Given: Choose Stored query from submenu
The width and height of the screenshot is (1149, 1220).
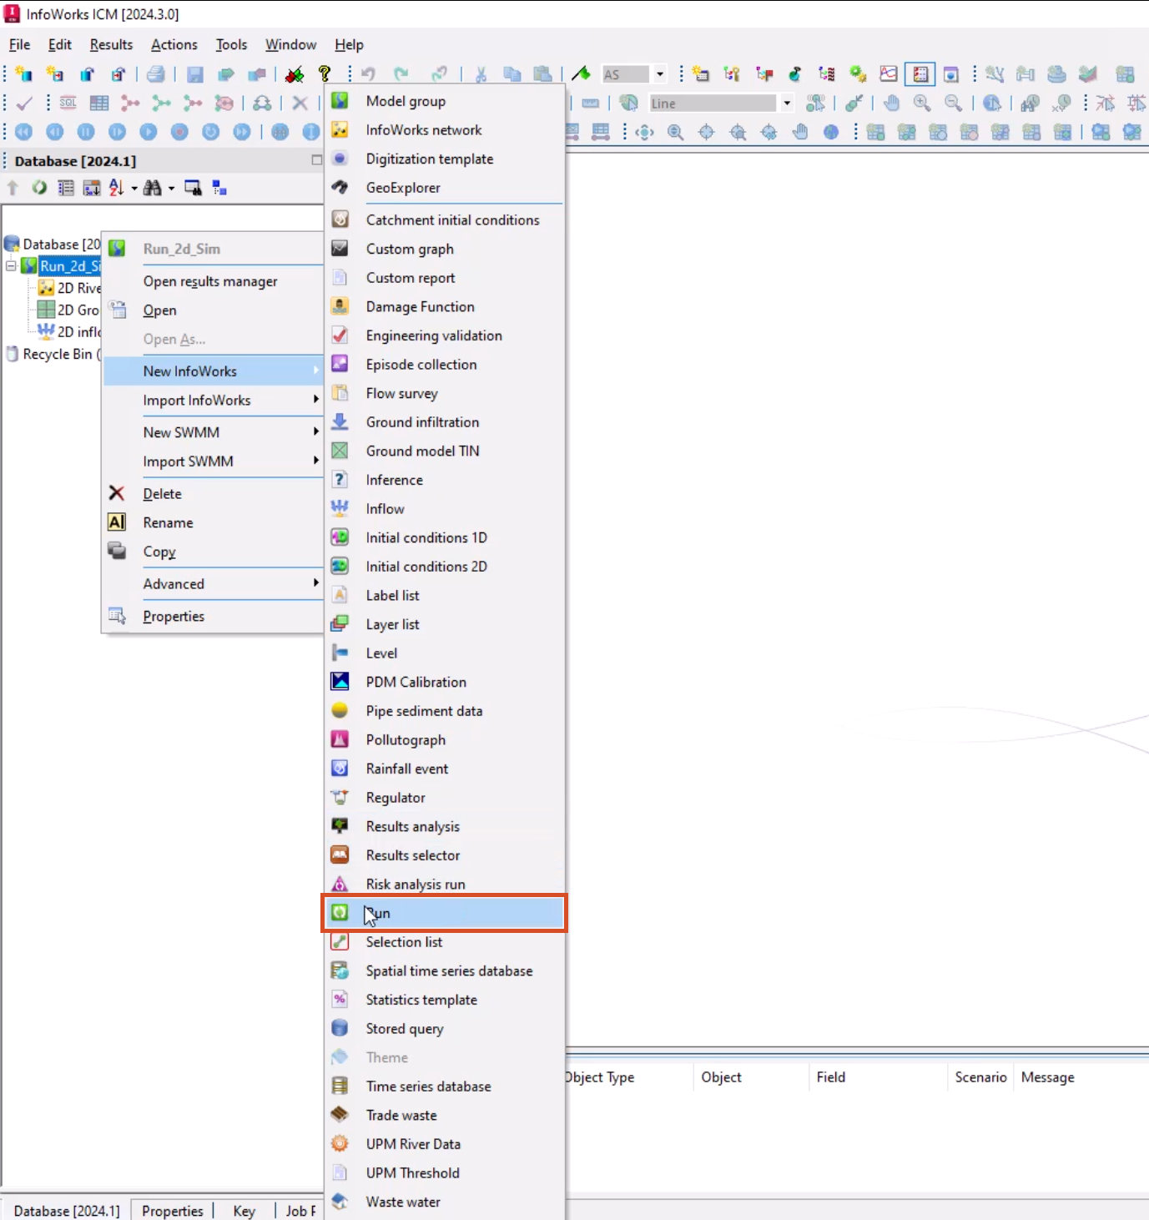Looking at the screenshot, I should [x=444, y=1029].
